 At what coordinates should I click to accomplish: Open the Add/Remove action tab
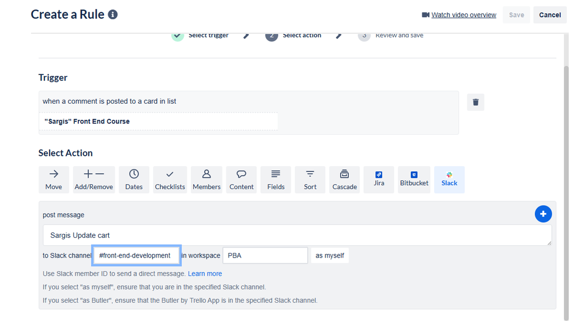coord(94,180)
